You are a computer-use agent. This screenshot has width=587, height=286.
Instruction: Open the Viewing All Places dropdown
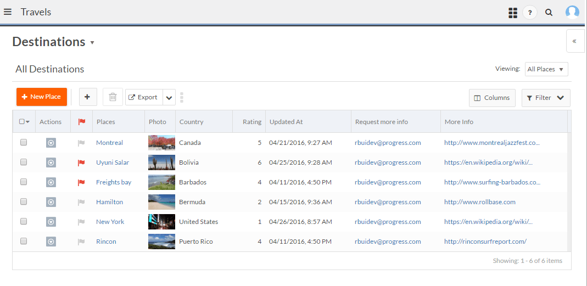coord(546,69)
